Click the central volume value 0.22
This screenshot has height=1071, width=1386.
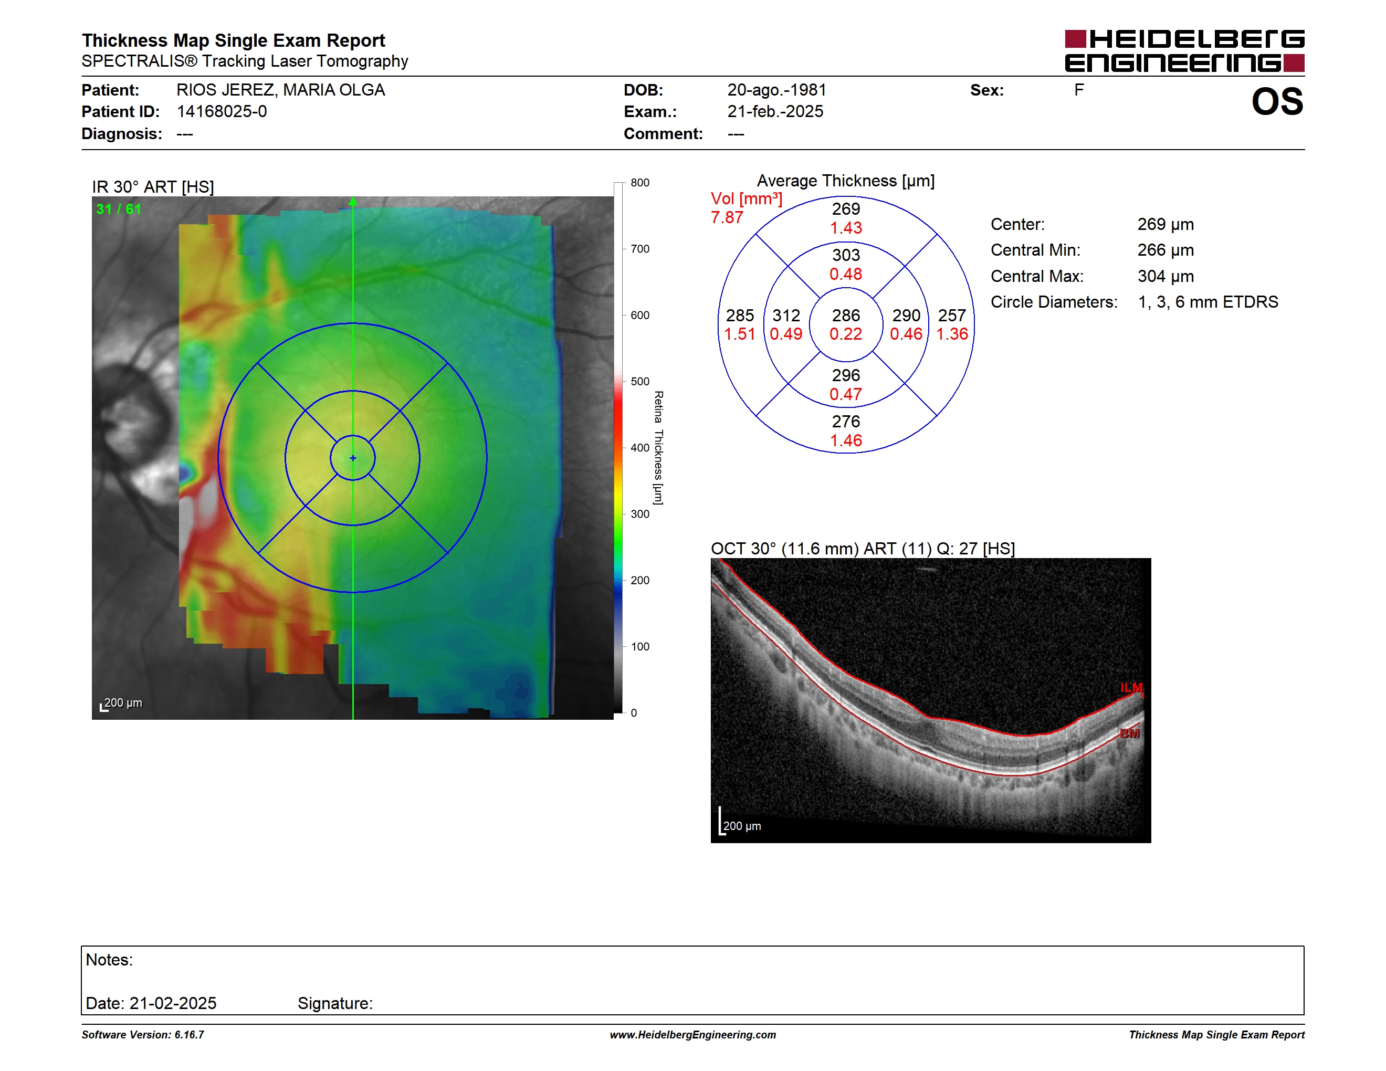(x=846, y=334)
